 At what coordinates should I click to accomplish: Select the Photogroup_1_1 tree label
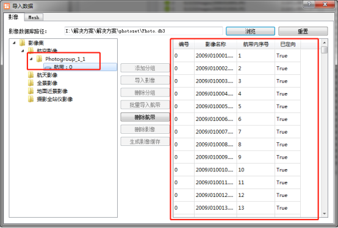pyautogui.click(x=65, y=59)
